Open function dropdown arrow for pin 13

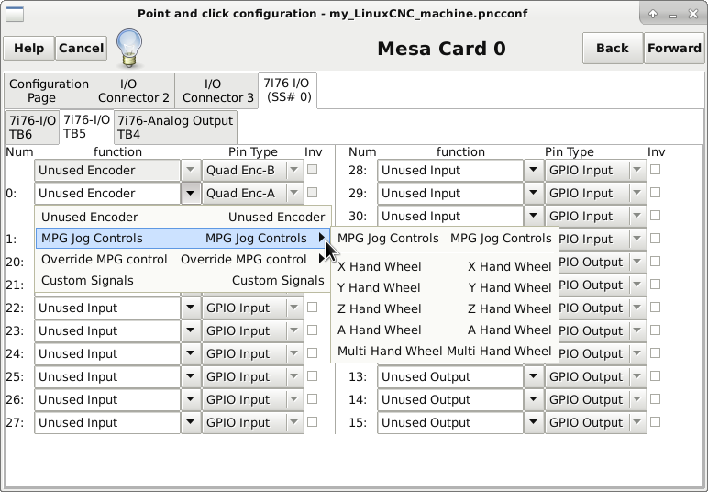pyautogui.click(x=534, y=376)
